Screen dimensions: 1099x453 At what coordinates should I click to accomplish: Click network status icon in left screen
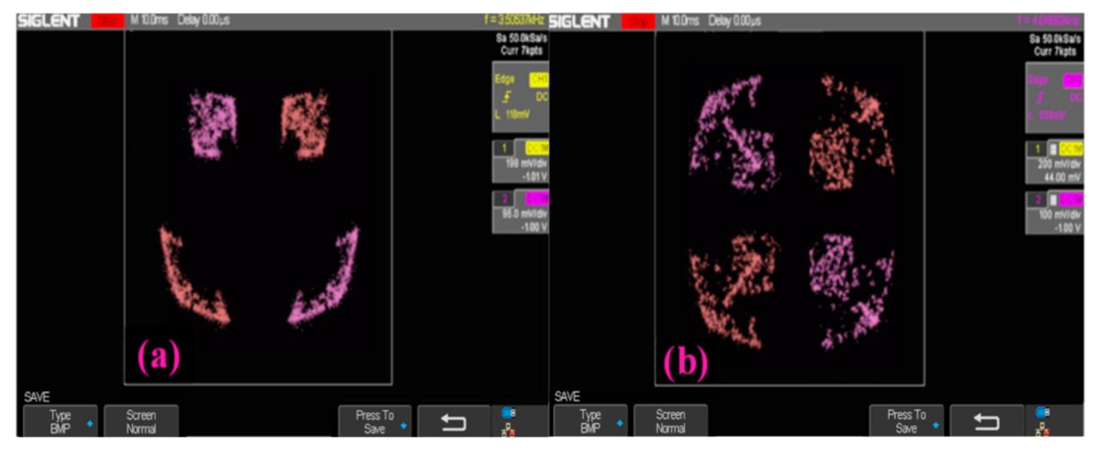coord(509,430)
